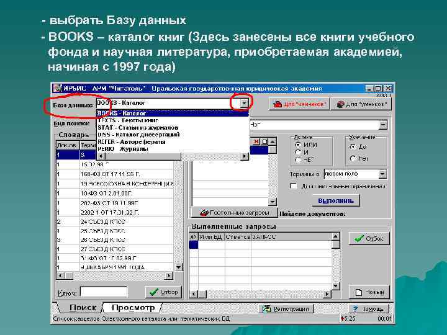The image size is (447, 335).
Task: Switch to the Поиск tab
Action: pyautogui.click(x=82, y=308)
